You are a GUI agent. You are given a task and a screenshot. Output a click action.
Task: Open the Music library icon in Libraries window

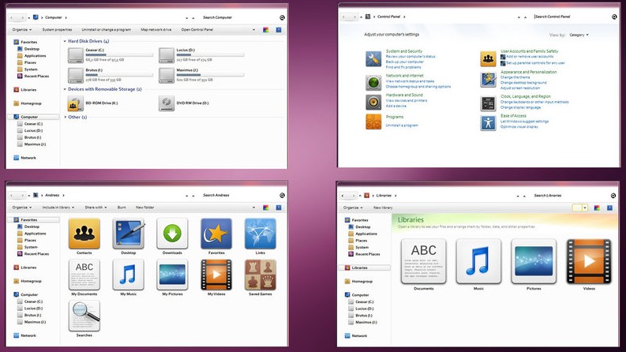[x=478, y=261]
